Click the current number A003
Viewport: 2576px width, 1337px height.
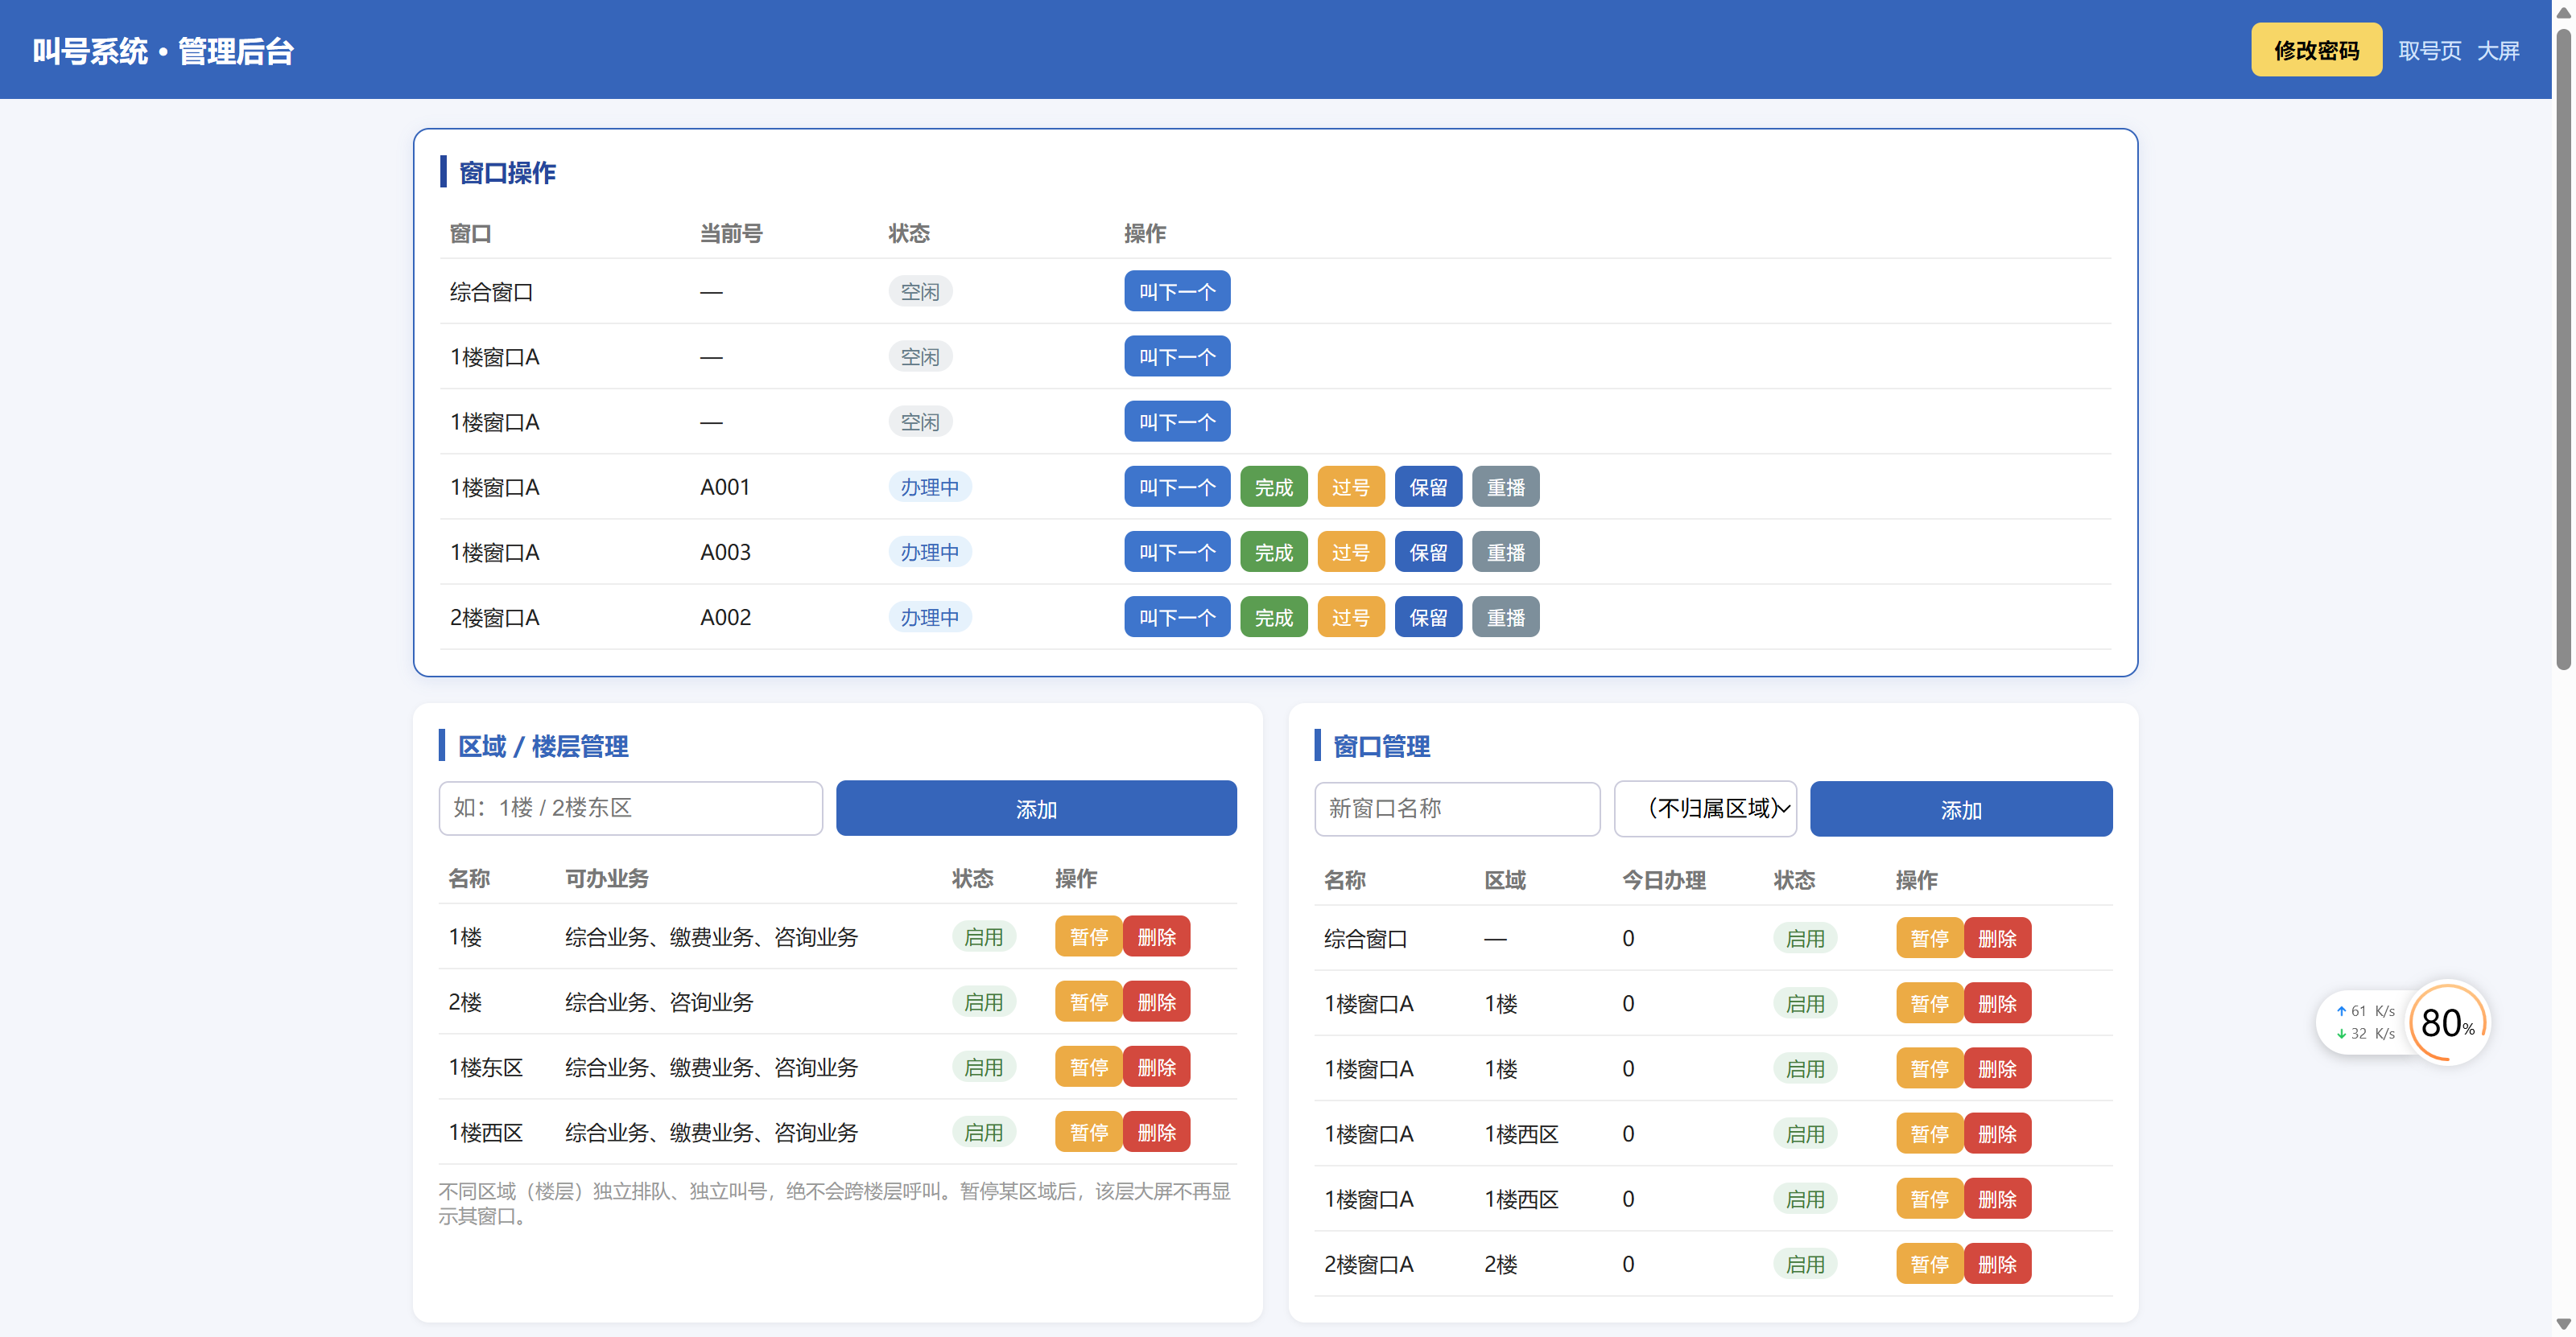point(725,552)
